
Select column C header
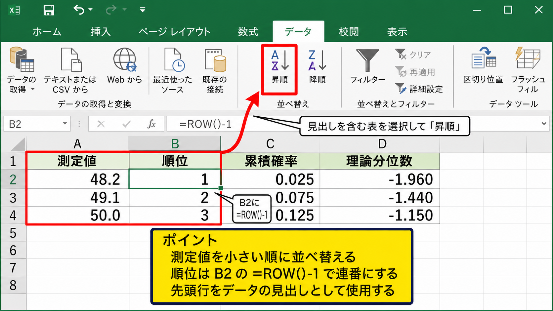[x=270, y=144]
